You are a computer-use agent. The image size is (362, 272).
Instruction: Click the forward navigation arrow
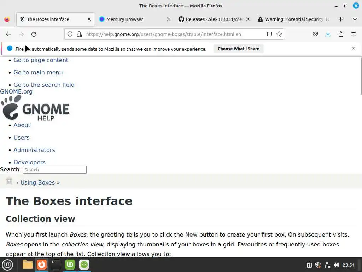tap(21, 34)
